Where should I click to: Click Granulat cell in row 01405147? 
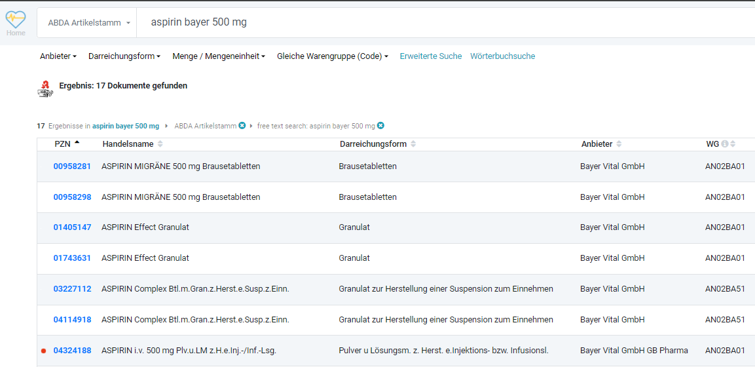point(354,227)
